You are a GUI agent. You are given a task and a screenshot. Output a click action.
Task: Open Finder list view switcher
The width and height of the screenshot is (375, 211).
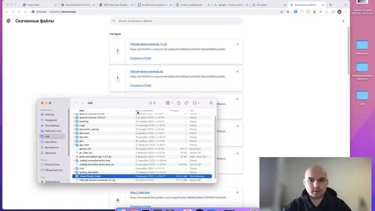152,103
